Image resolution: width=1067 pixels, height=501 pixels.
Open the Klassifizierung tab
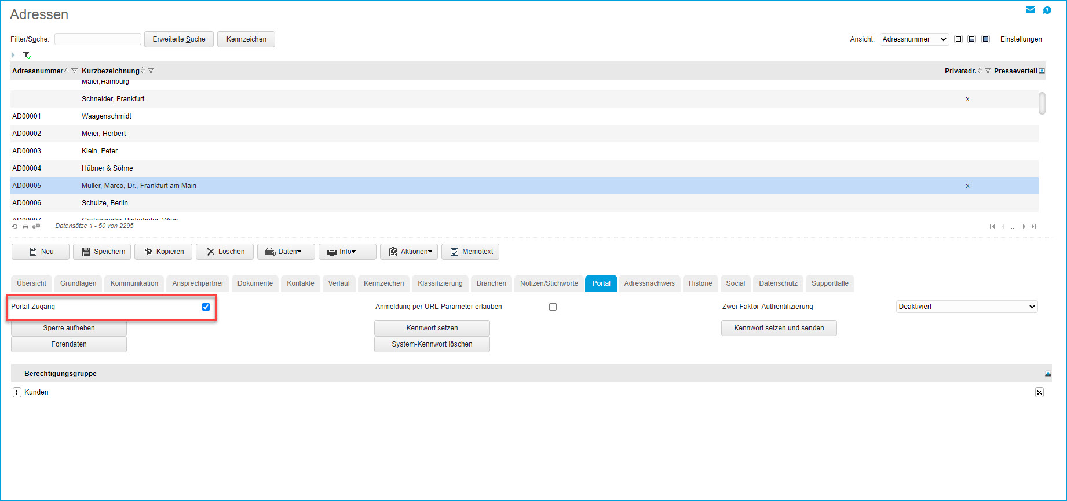440,283
